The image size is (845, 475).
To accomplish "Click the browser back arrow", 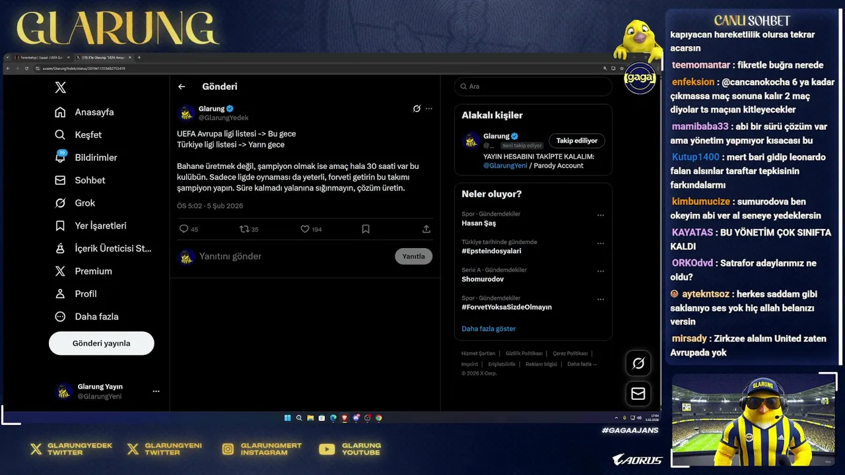I will click(8, 69).
